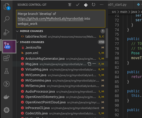The image size is (142, 118).
Task: Open the Explorer view in activity bar
Action: click(7, 7)
